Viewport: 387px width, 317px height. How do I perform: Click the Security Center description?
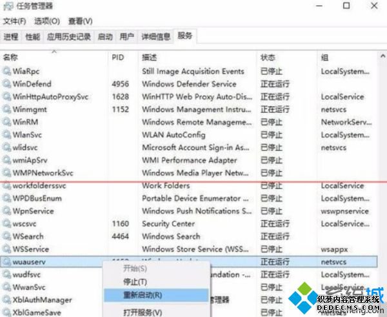pyautogui.click(x=168, y=224)
